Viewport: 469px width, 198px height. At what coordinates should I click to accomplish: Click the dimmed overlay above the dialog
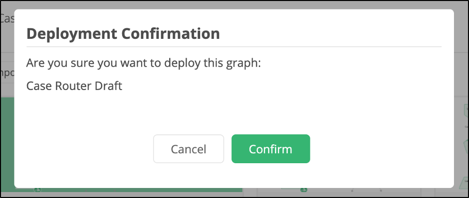tap(234, 5)
